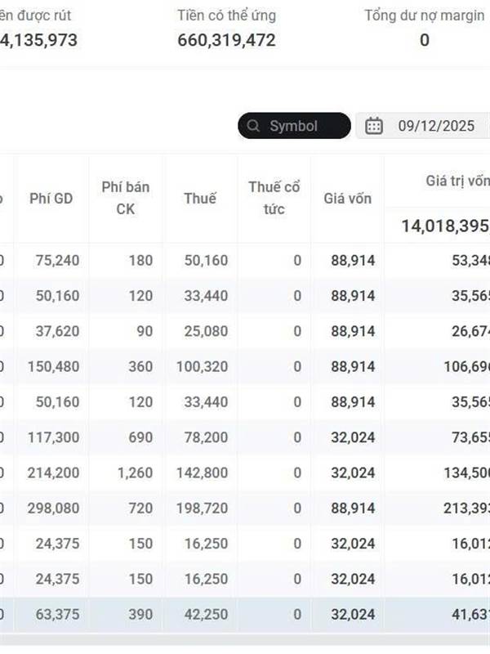Click the Phí bán CK cell showing 1,260
The width and height of the screenshot is (490, 654).
click(135, 473)
